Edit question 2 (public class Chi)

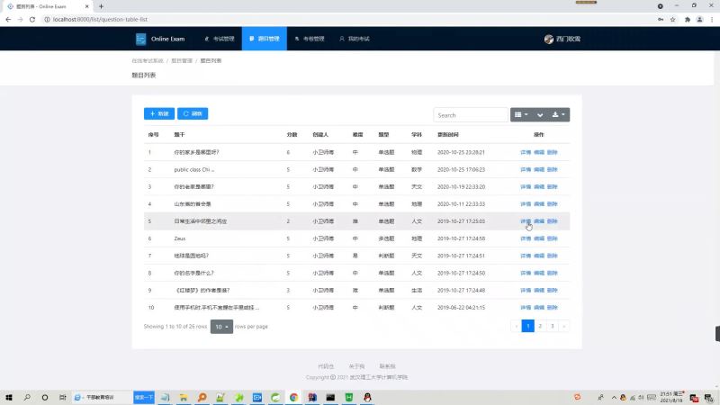click(x=539, y=170)
